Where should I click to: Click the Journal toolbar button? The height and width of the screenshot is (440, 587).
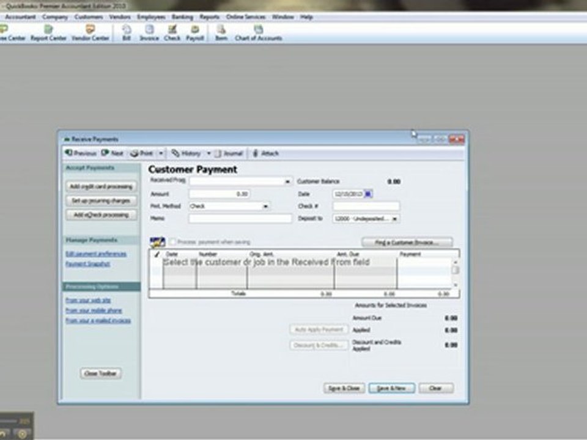click(229, 153)
